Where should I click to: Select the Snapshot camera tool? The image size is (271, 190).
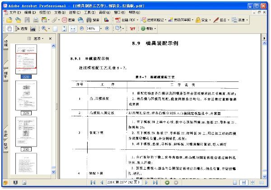pyautogui.click(x=33, y=28)
